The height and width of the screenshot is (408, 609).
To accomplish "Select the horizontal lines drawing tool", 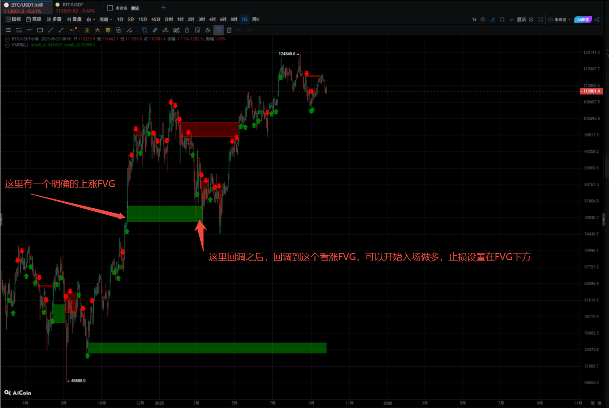I will pyautogui.click(x=19, y=30).
